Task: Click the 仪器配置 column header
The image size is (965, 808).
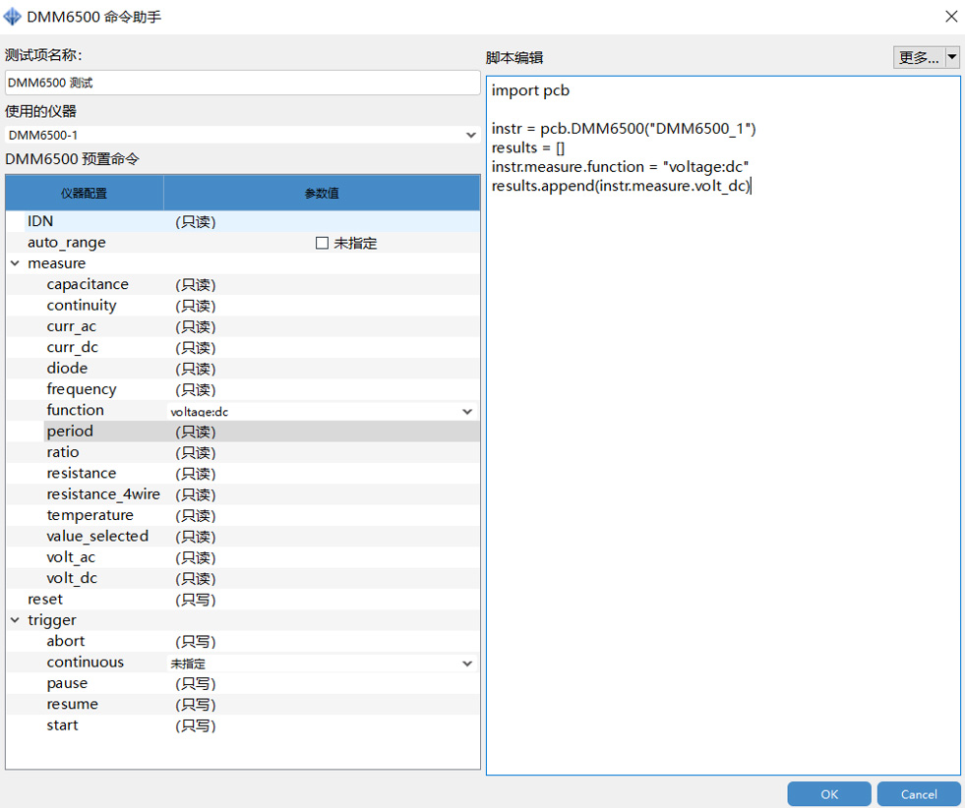Action: pos(85,194)
